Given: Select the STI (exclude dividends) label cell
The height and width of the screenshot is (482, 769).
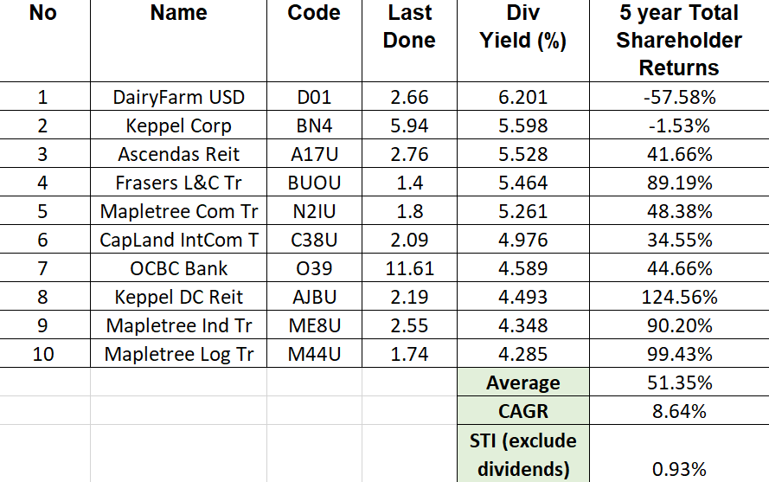Looking at the screenshot, I should point(522,454).
